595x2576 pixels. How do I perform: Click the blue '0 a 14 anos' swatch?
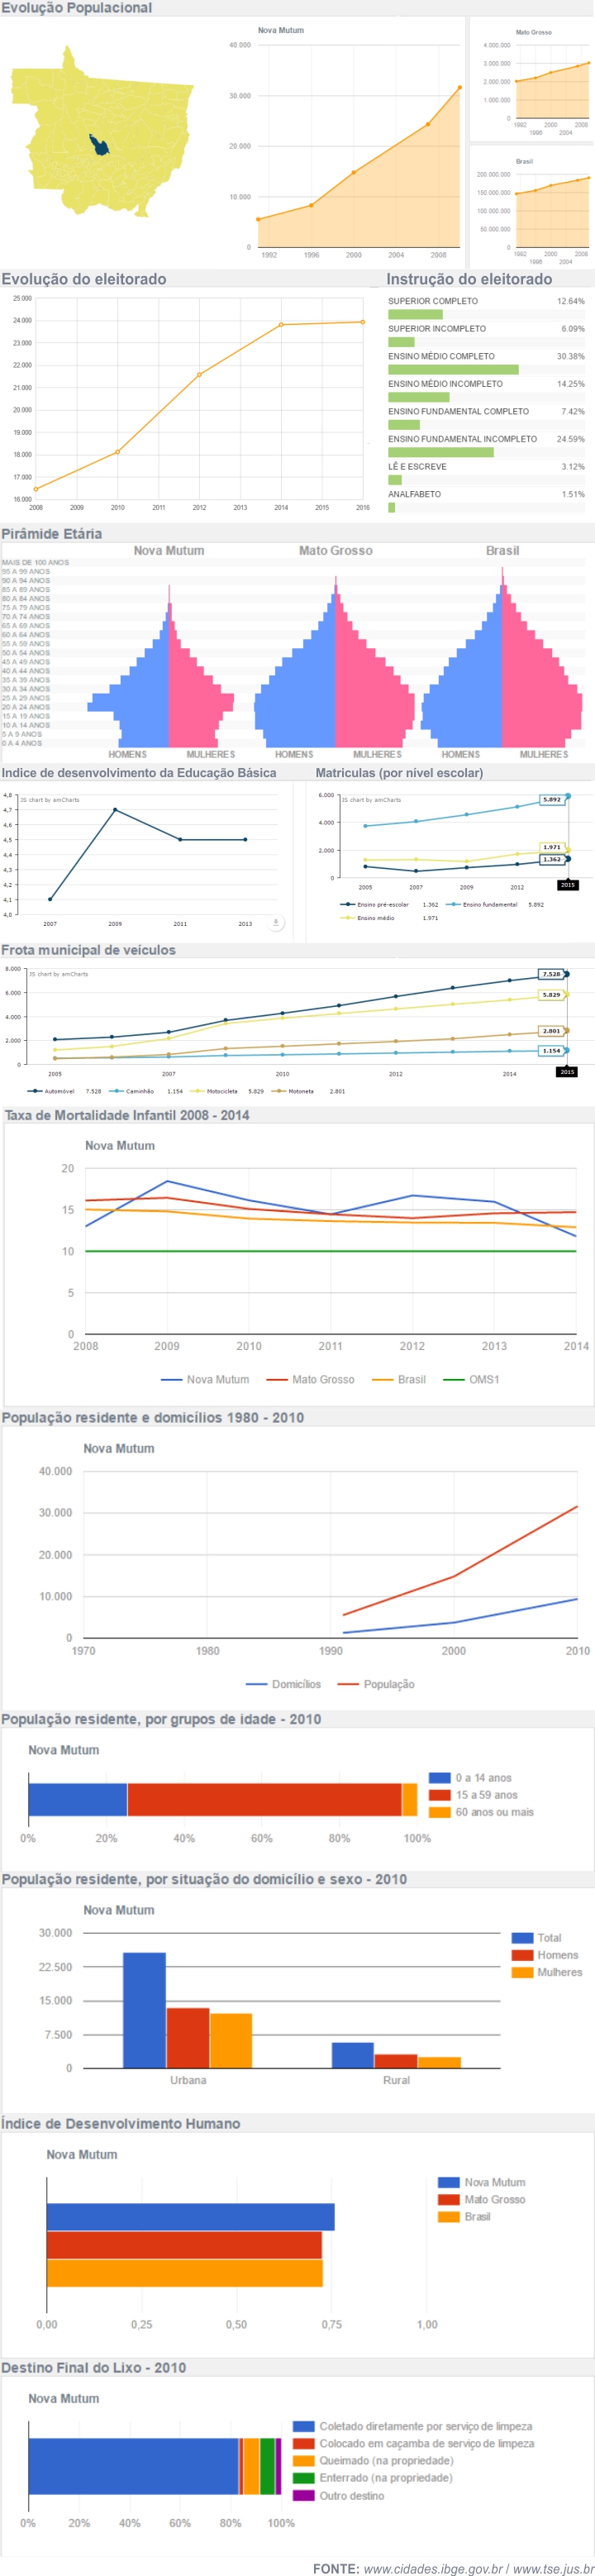point(439,1777)
